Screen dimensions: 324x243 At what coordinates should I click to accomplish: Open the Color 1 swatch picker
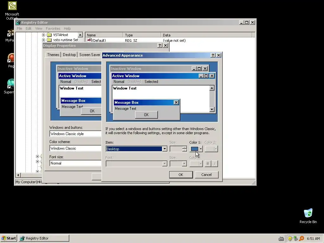(x=196, y=149)
